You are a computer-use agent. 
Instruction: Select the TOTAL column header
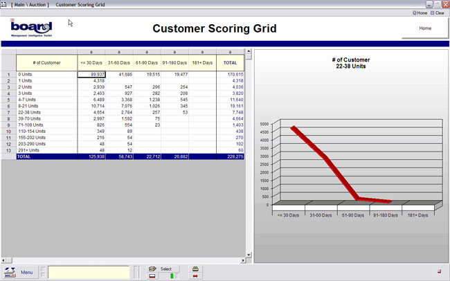pos(230,62)
